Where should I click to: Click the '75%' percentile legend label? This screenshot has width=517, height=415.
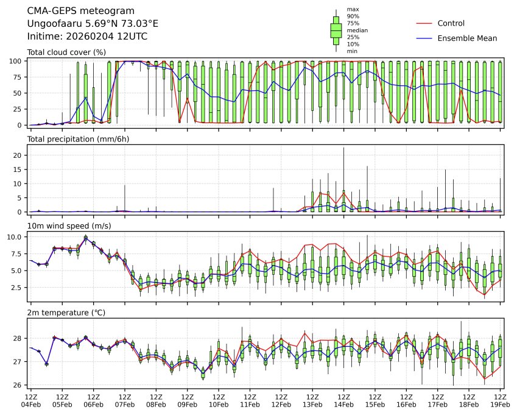(x=353, y=23)
